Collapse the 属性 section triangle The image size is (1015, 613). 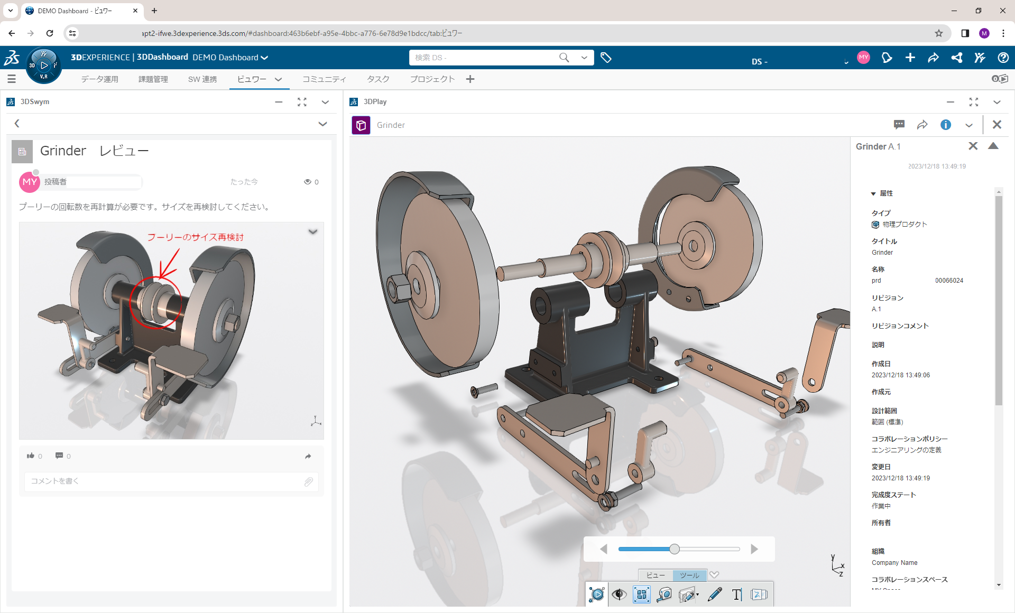(873, 194)
